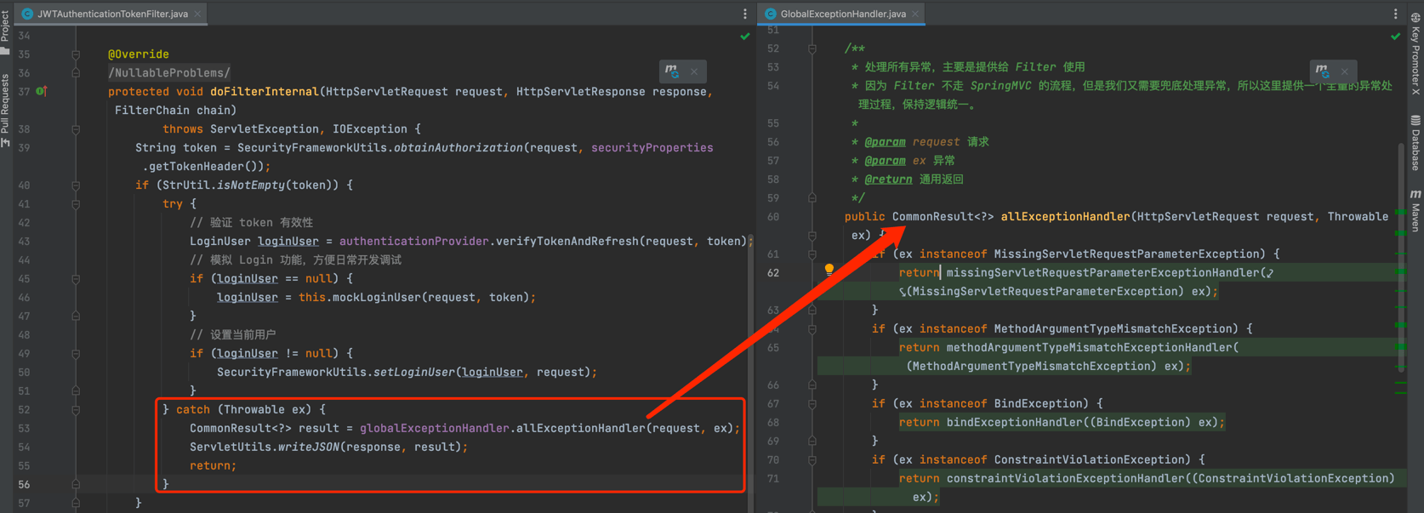This screenshot has width=1424, height=513.
Task: Click the green inspection checkmark in the left editor
Action: click(x=745, y=37)
